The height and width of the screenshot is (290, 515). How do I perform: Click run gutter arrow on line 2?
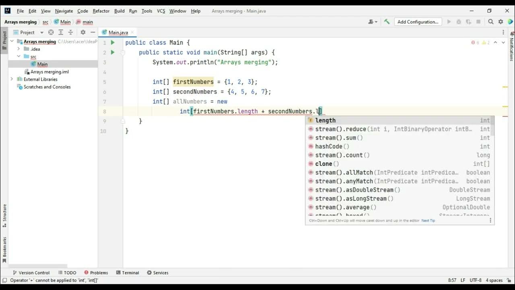[113, 52]
